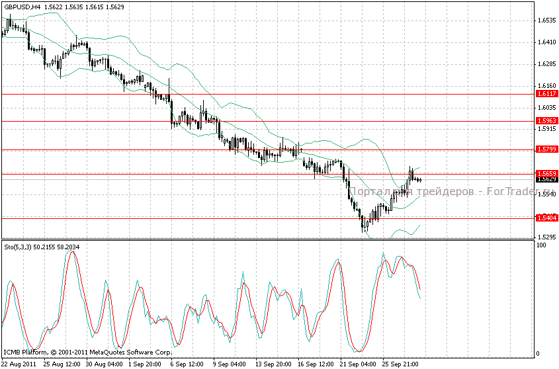Click the current price 1.5629 label
559x369 pixels.
click(x=546, y=179)
